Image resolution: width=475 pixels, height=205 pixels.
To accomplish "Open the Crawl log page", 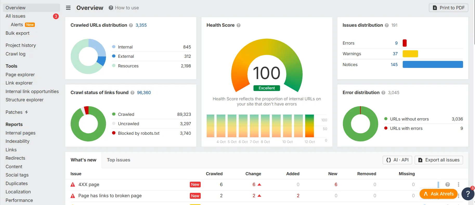I will [x=16, y=54].
